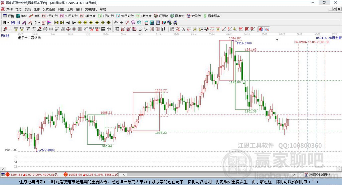Open the 六角形 tool
The image size is (342, 185).
[x=194, y=16]
